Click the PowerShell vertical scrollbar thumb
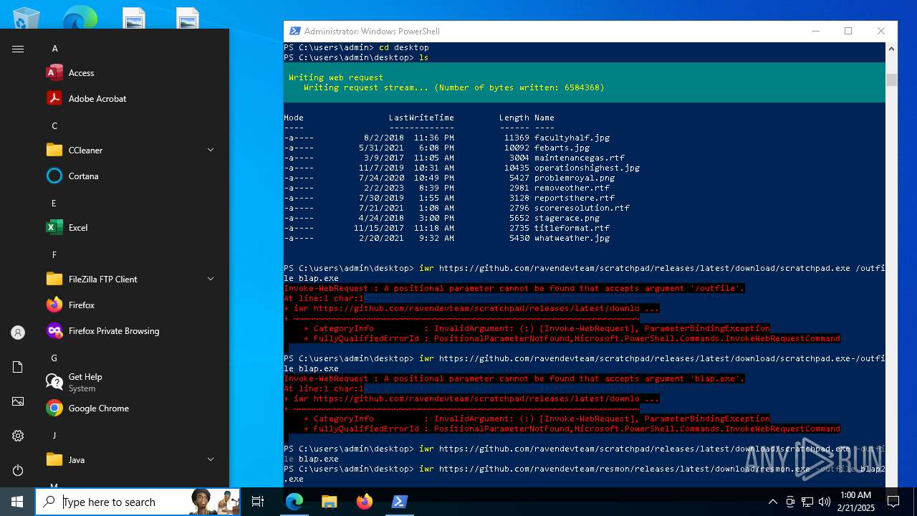Image resolution: width=917 pixels, height=516 pixels. point(891,80)
